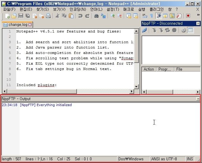The height and width of the screenshot is (163, 202).
Task: Close the NppFTP Disconnected panel
Action: click(x=198, y=24)
